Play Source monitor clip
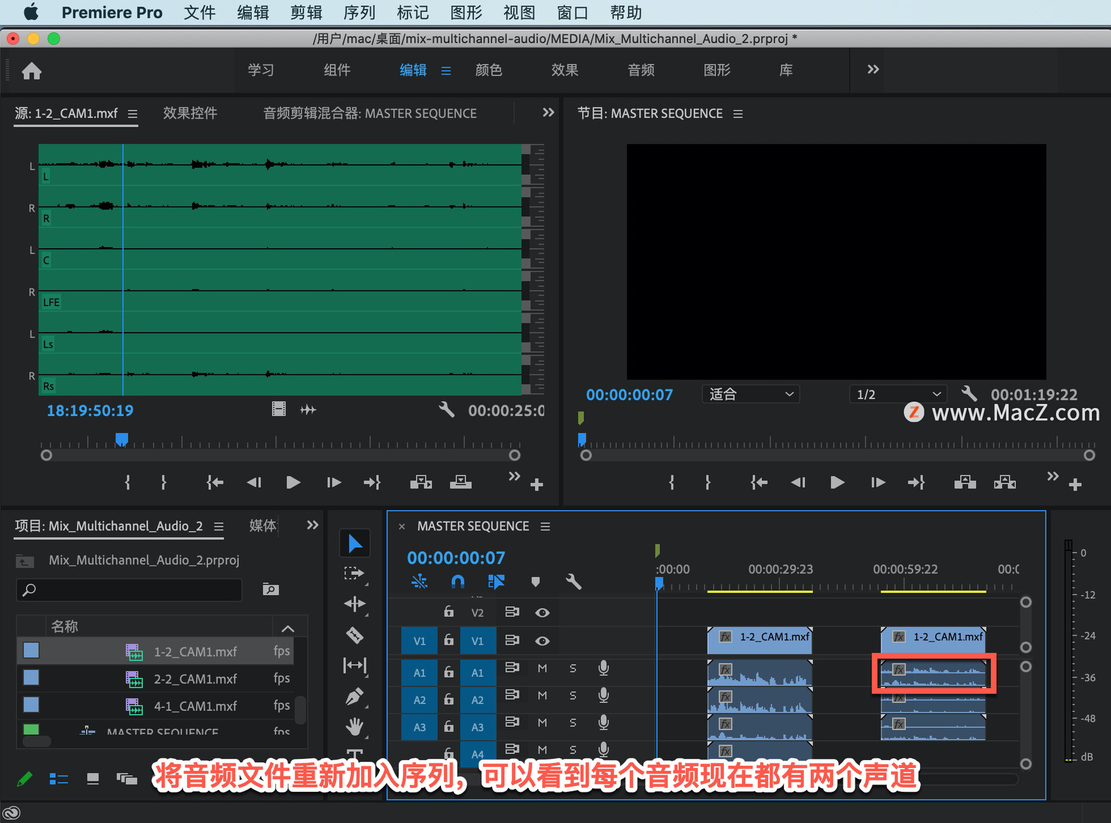Screen dimensions: 1111x823 (293, 482)
